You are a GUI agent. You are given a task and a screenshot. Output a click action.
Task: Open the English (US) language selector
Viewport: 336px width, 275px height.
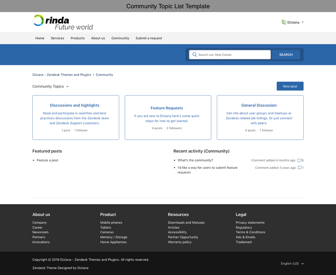coord(292,264)
